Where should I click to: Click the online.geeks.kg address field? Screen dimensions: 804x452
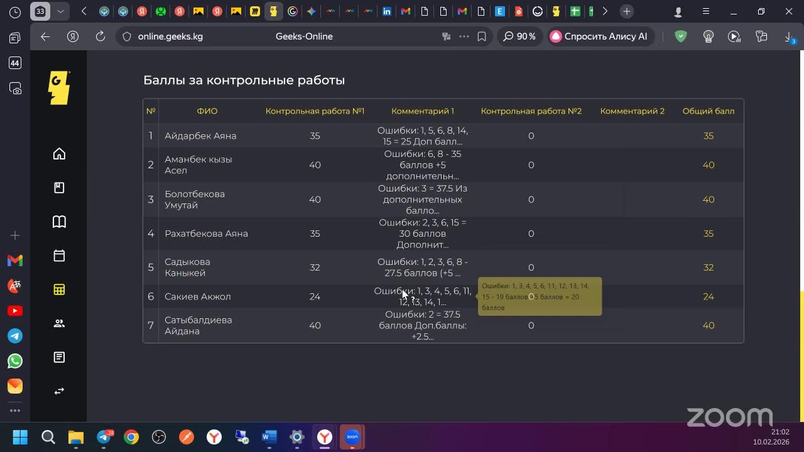pos(171,36)
